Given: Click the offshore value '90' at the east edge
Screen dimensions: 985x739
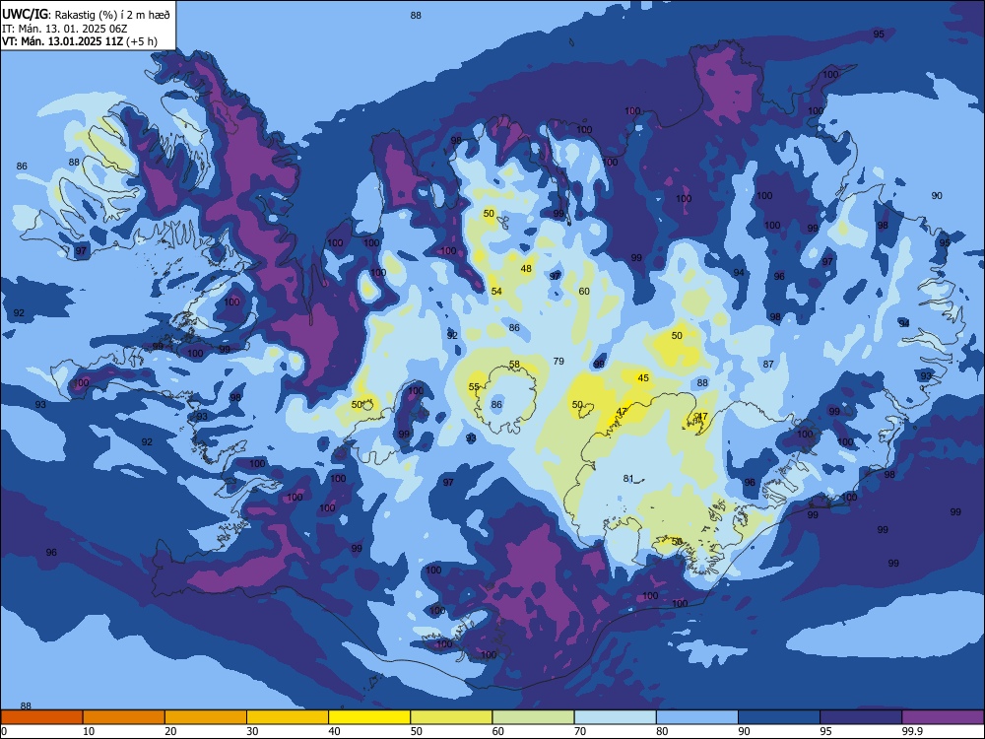Looking at the screenshot, I should click(937, 195).
